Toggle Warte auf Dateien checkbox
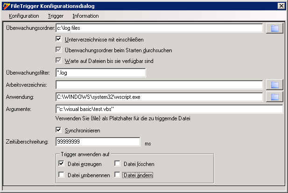 59,61
